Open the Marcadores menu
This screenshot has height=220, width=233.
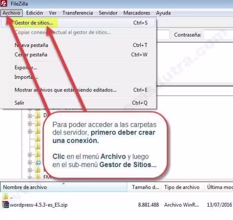click(x=137, y=13)
